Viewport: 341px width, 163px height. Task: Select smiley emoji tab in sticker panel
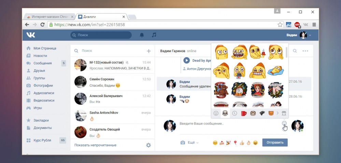pos(216,113)
